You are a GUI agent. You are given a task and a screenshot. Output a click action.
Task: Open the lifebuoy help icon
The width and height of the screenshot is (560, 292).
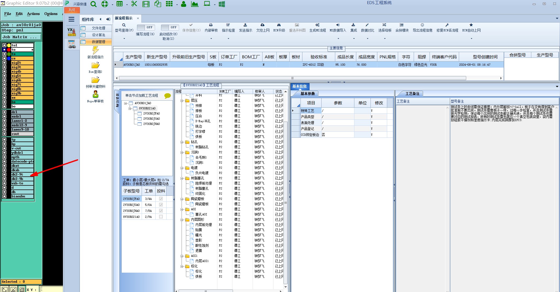[105, 4]
